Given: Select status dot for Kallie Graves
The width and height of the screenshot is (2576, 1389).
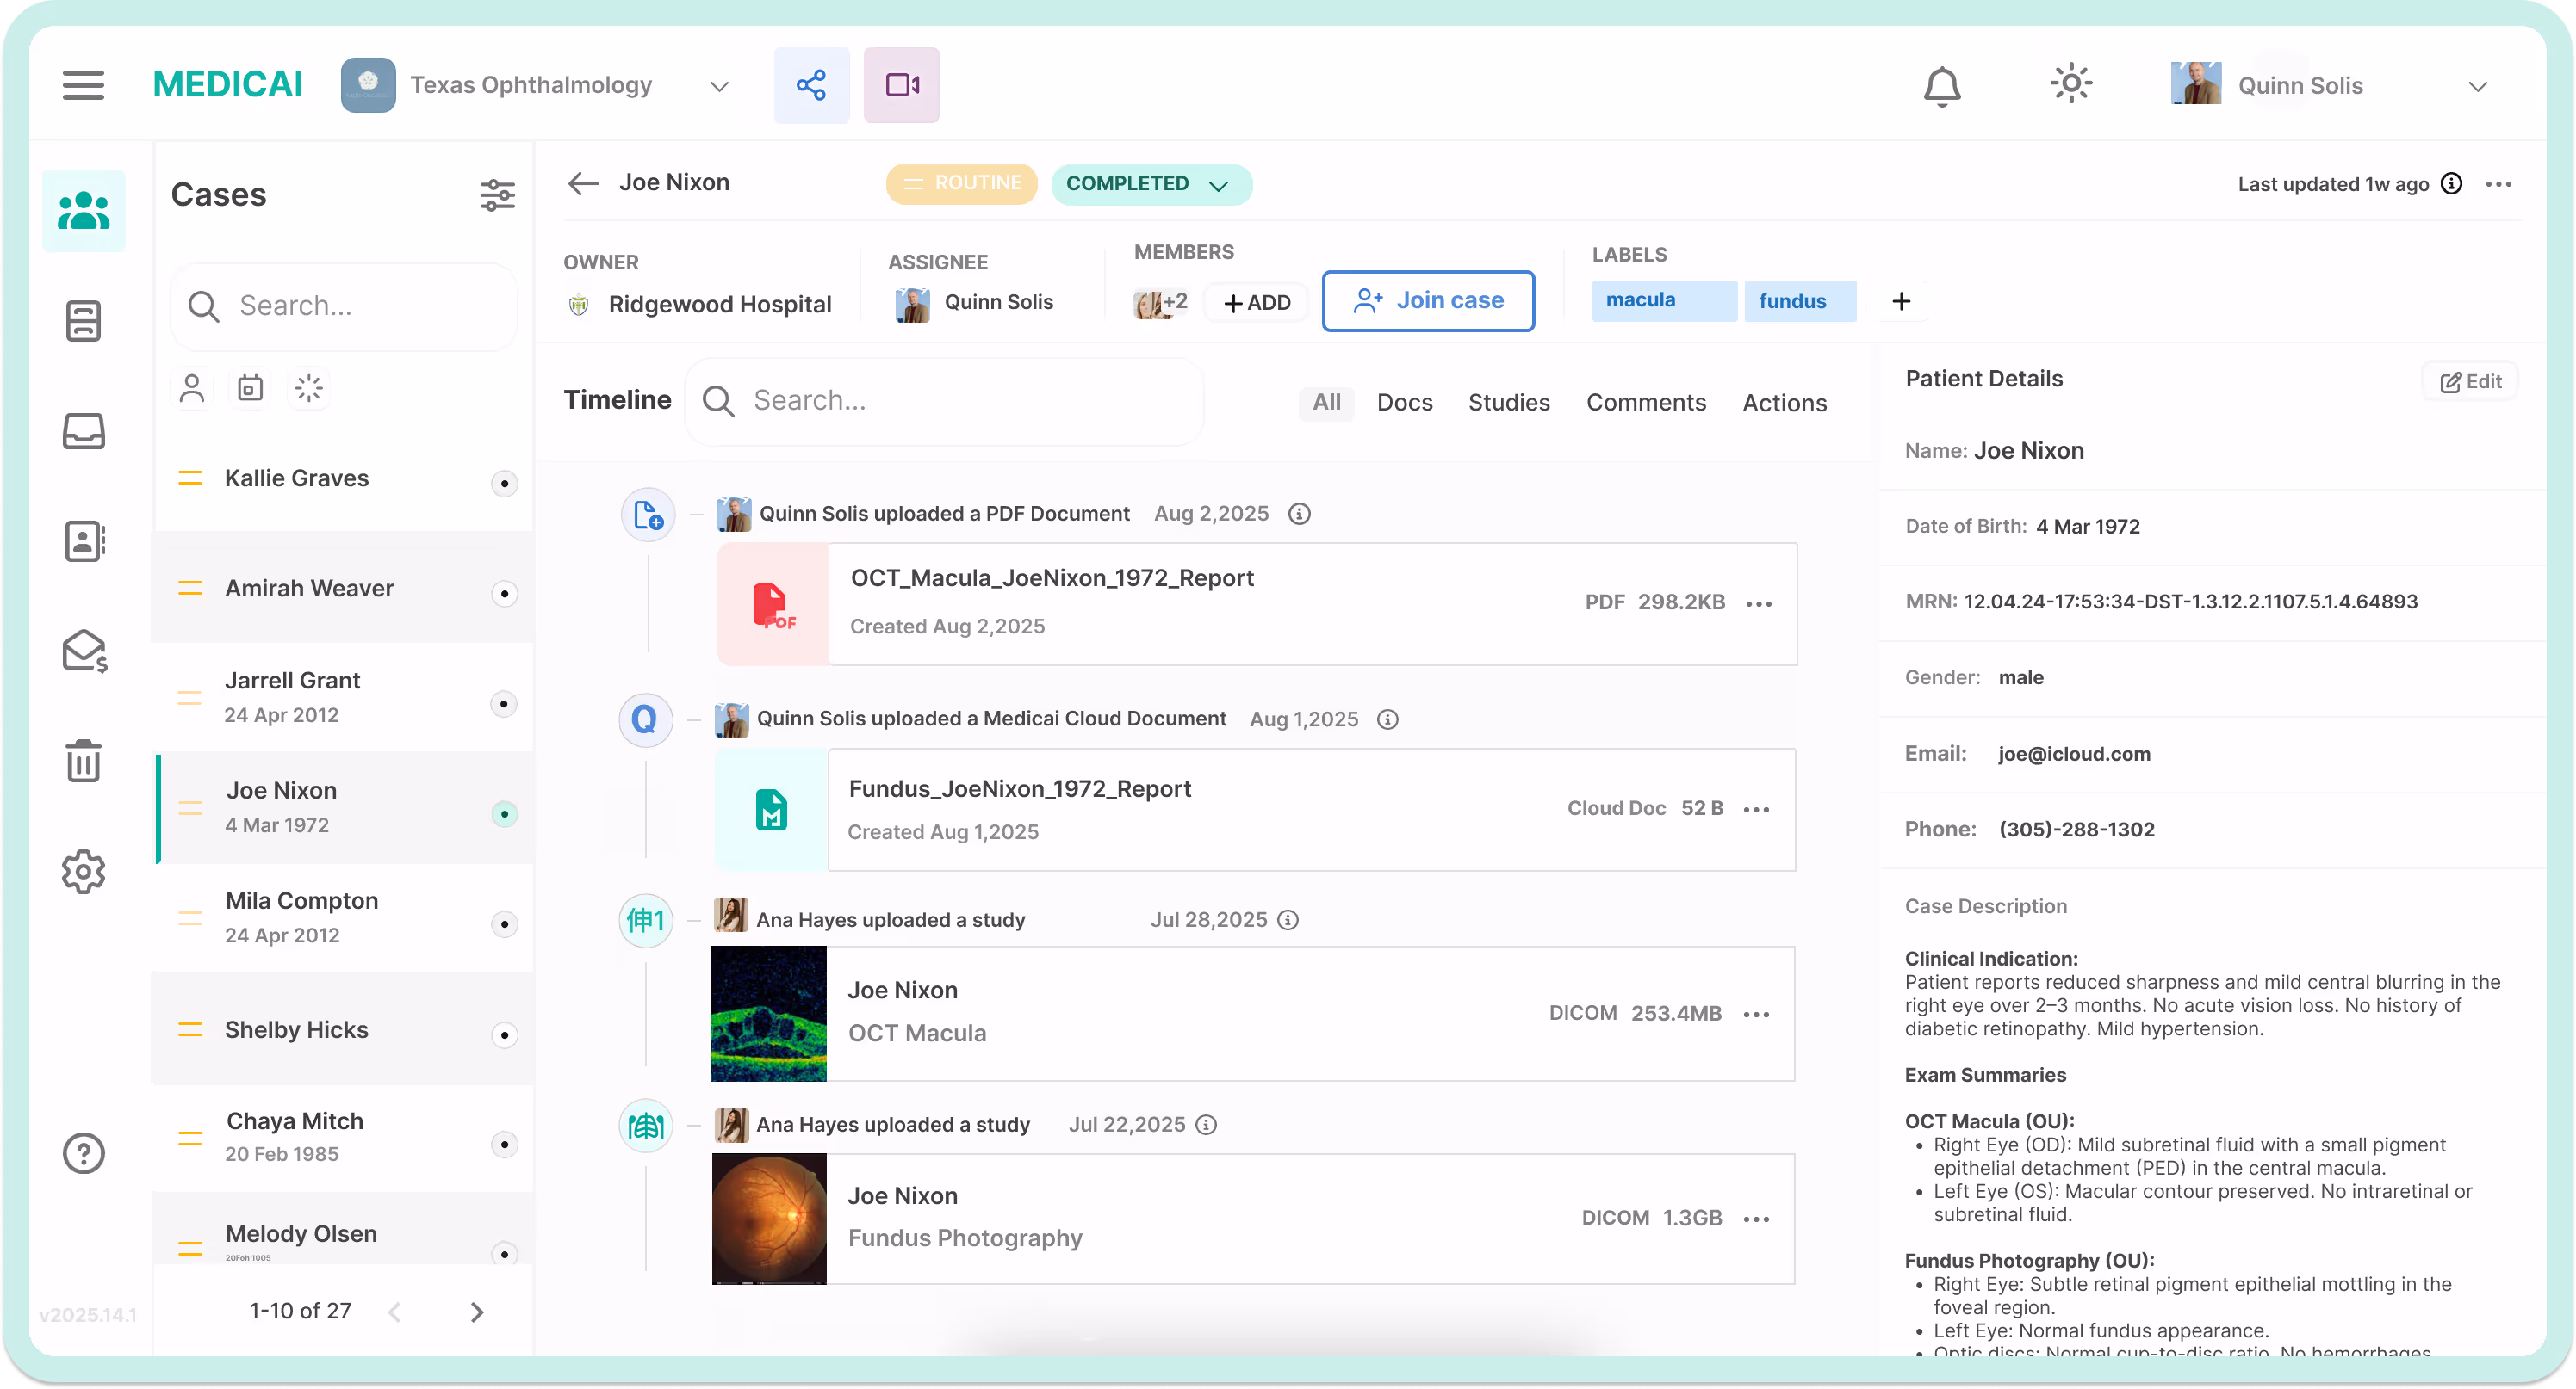Looking at the screenshot, I should click(504, 484).
